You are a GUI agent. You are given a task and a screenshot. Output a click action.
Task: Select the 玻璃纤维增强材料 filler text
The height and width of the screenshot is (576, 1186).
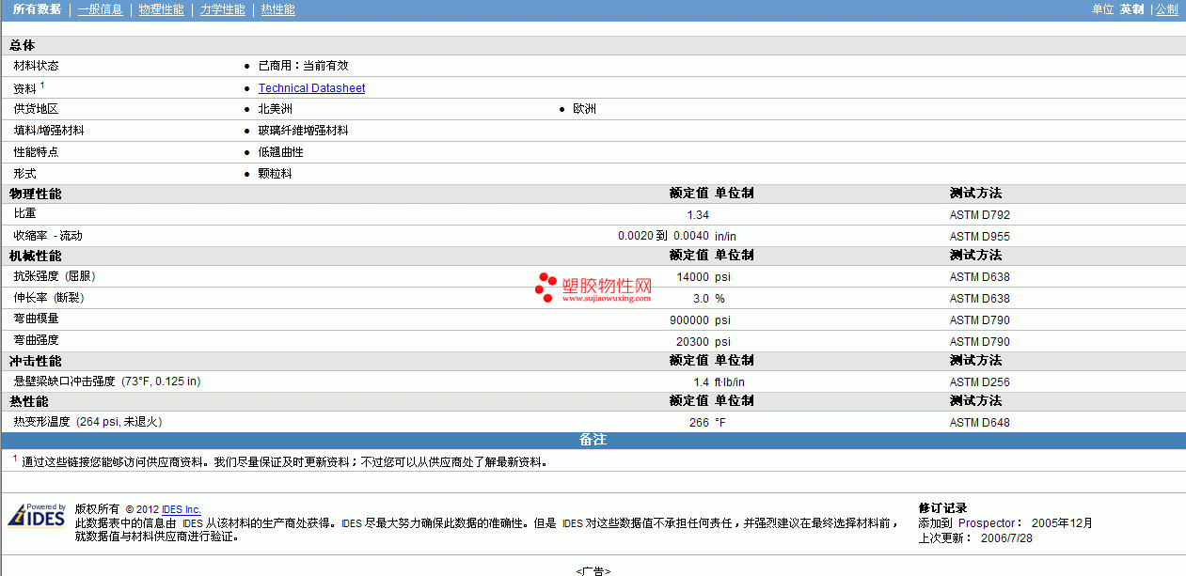coord(303,131)
